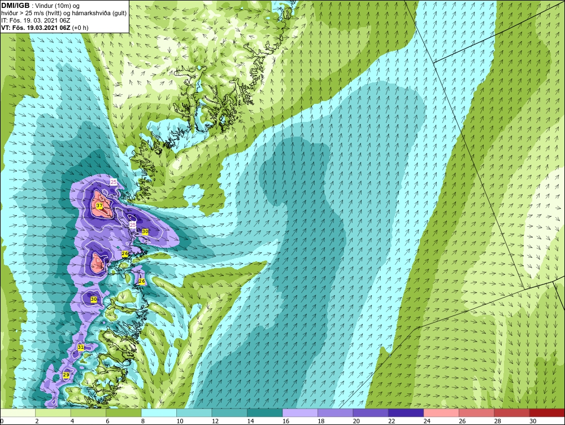Click the legend scale value 4
Screen dimensions: 565x425
tap(72, 421)
